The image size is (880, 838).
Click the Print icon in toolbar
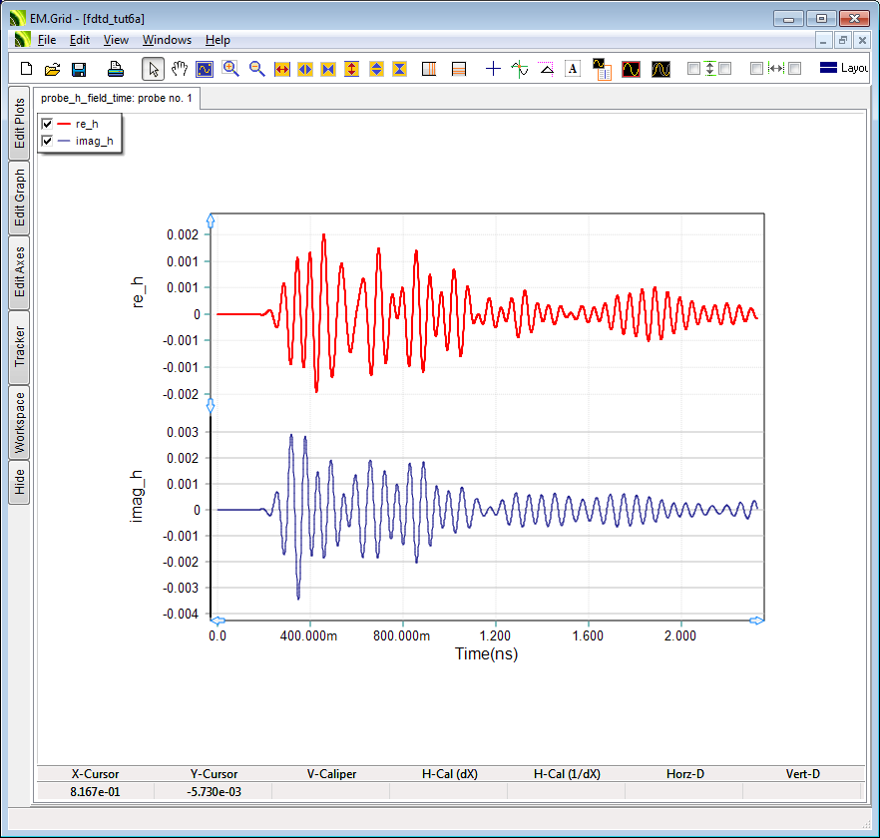pyautogui.click(x=115, y=69)
